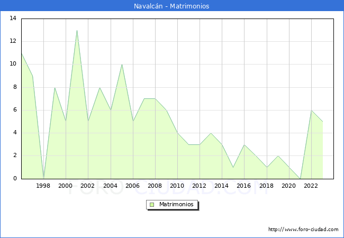Click the 2002 label on x-axis
344x238 pixels.
88,186
